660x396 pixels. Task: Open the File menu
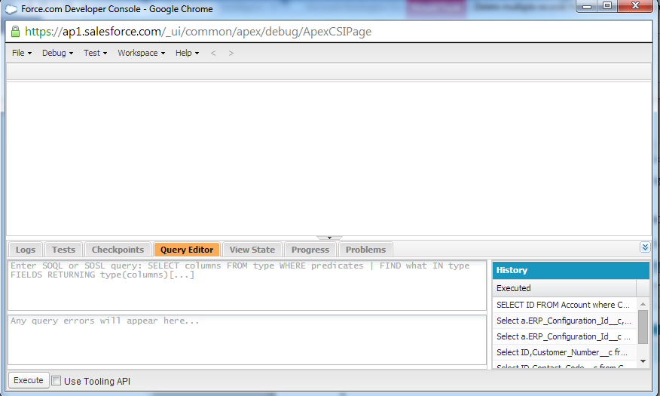point(21,53)
